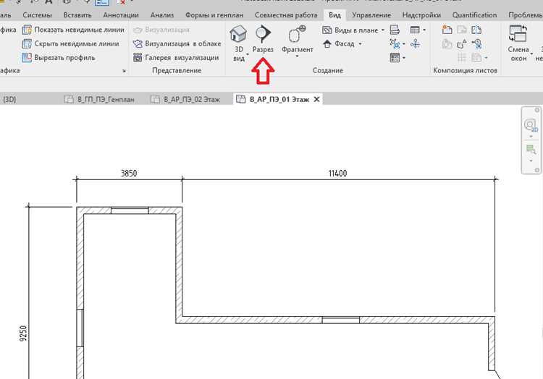Close the В_АР_ПЭ_01 Этаж tab
The width and height of the screenshot is (543, 379).
pos(316,100)
